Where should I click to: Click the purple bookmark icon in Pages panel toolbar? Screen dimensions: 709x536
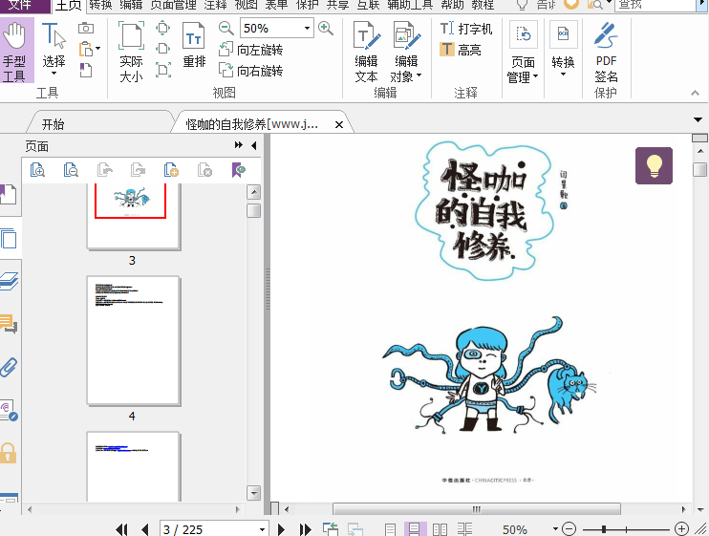click(238, 170)
